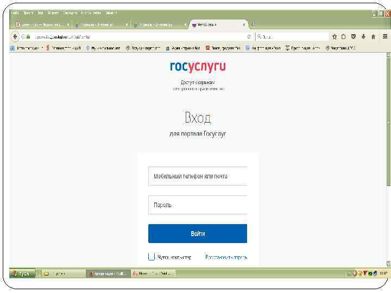Close the first tab with the red icon
The width and height of the screenshot is (391, 293).
click(x=68, y=24)
